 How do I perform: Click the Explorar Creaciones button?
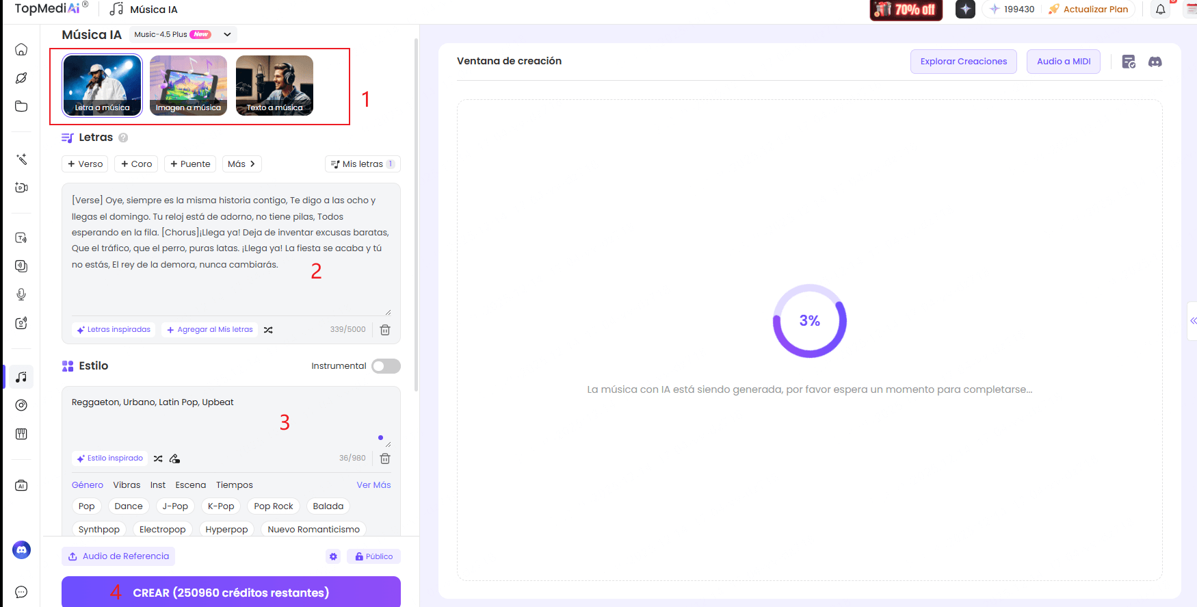point(963,62)
